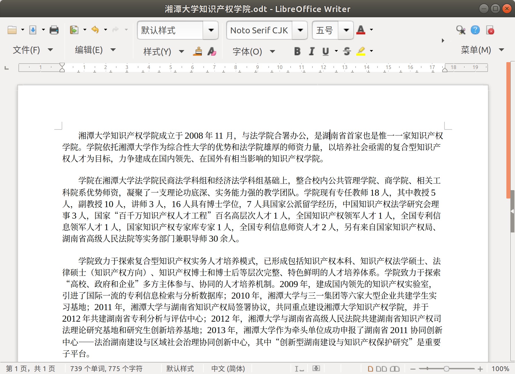Open the Undo history dropdown arrow
Image resolution: width=515 pixels, height=374 pixels.
(105, 30)
